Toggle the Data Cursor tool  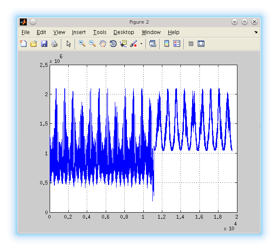[x=123, y=44]
